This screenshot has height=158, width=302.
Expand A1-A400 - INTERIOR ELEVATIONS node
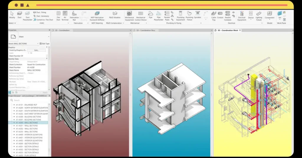pyautogui.click(x=14, y=135)
